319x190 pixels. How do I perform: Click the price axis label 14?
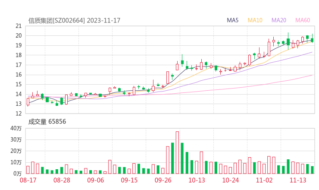point(19,94)
